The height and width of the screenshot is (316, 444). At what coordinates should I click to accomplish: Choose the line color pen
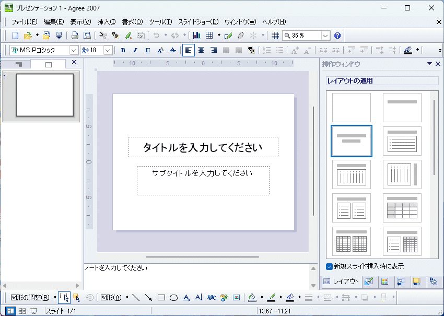(x=271, y=297)
